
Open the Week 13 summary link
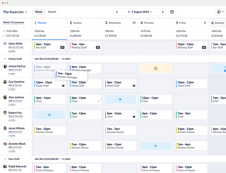click(13, 22)
